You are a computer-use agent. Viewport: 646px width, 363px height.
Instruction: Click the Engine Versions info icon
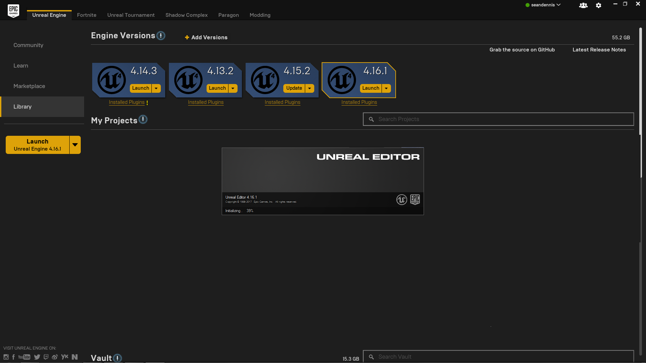[x=161, y=35]
